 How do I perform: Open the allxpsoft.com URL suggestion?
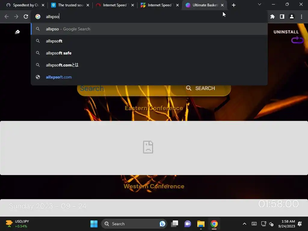coord(149,77)
